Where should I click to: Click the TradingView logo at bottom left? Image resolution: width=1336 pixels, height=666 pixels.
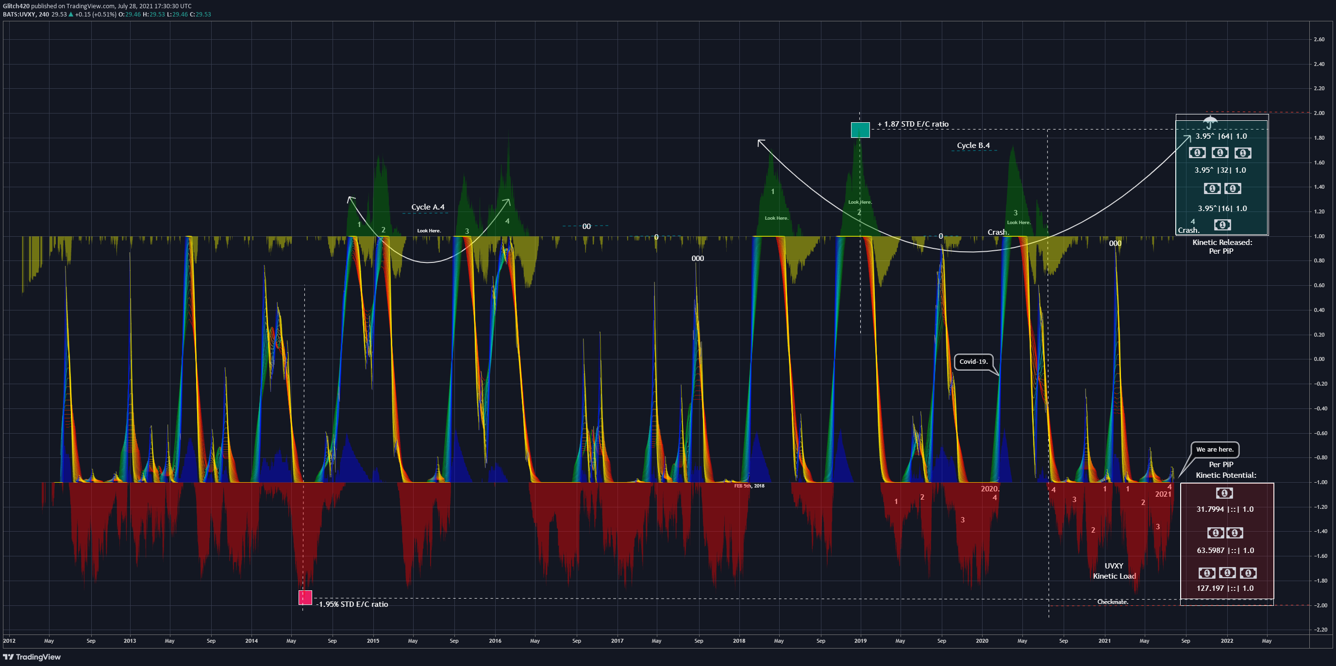point(32,657)
